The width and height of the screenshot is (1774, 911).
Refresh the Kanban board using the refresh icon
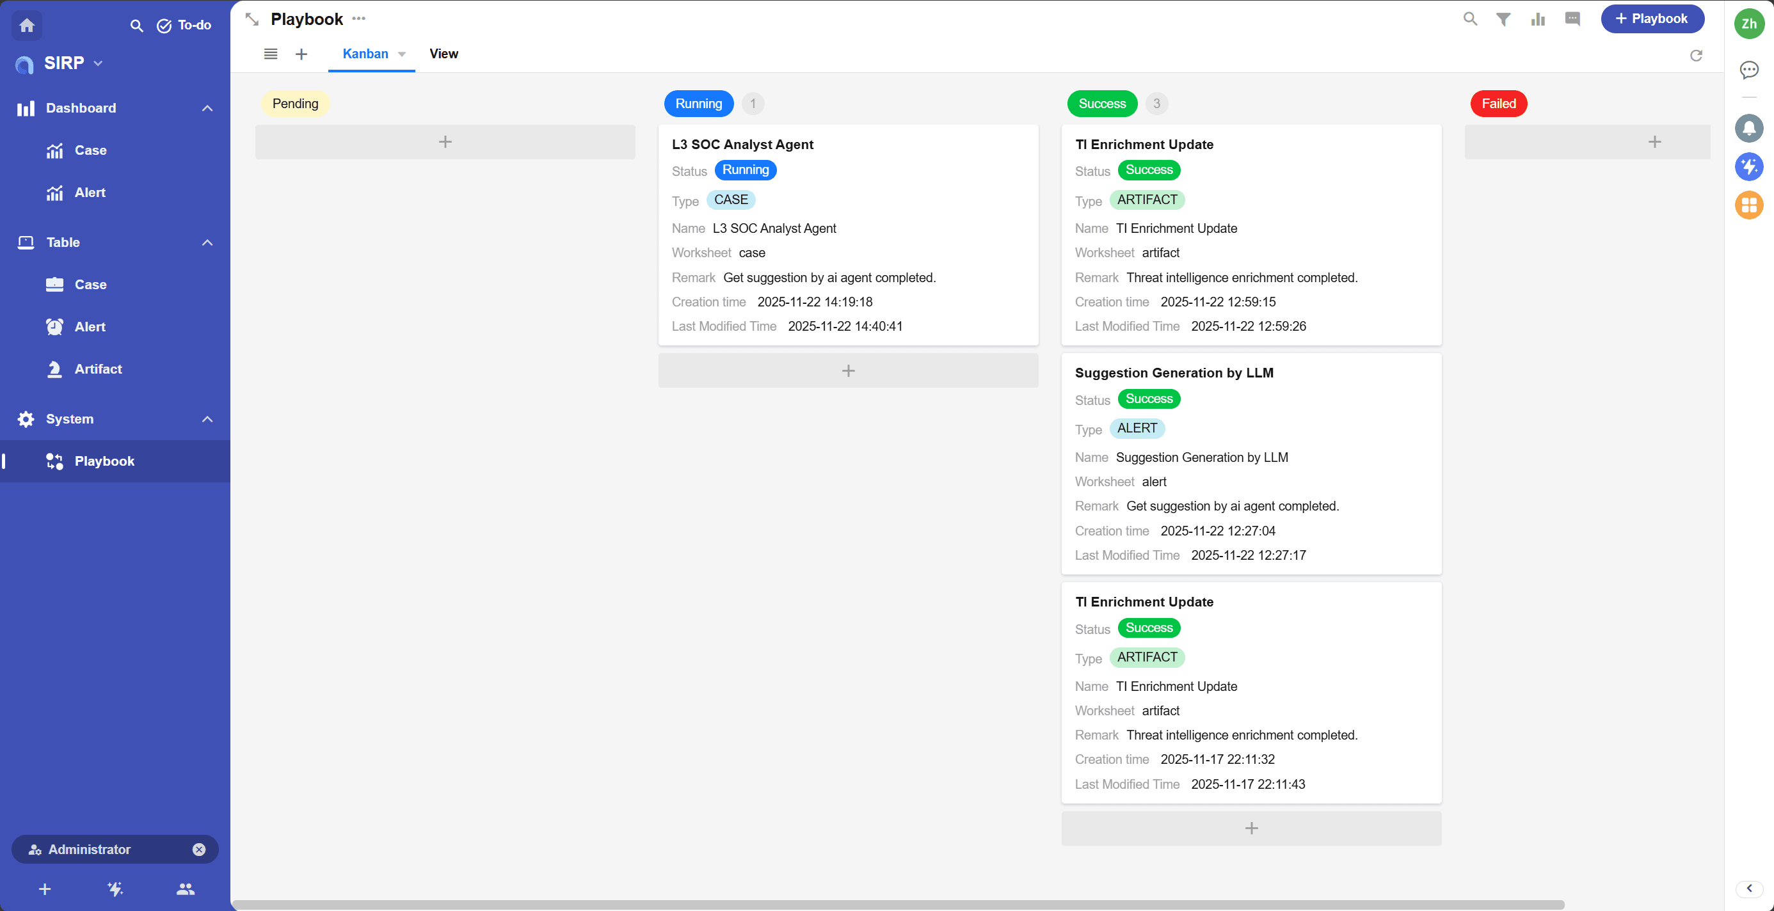pos(1697,55)
